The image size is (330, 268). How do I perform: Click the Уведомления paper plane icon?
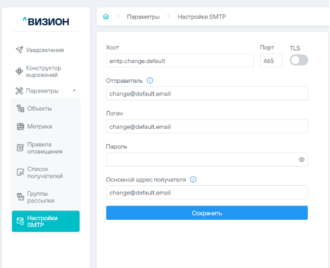[19, 50]
